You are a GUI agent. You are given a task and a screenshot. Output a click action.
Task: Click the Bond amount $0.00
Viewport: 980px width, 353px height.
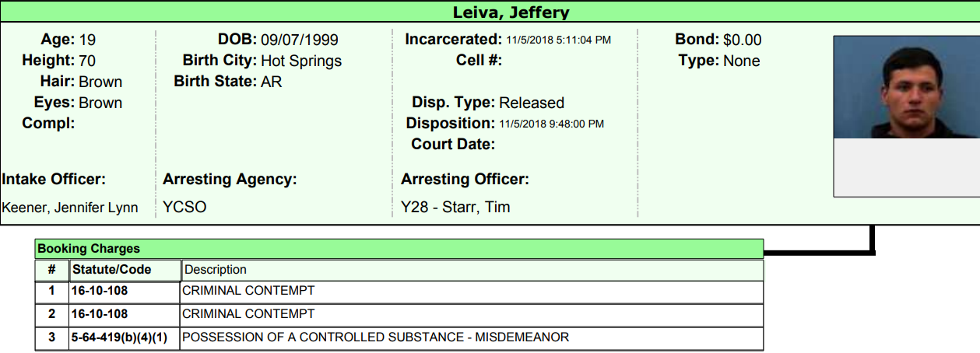742,40
